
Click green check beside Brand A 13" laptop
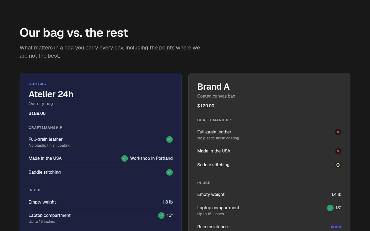pos(330,208)
